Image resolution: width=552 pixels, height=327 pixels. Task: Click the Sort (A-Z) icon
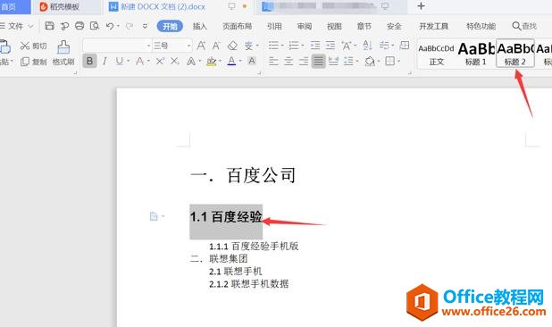[x=367, y=45]
